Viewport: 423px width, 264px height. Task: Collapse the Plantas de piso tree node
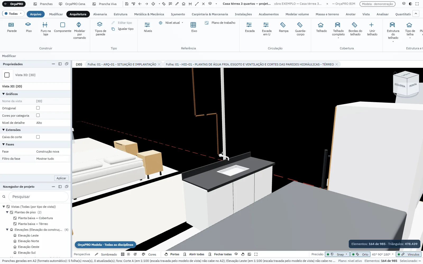coord(7,212)
